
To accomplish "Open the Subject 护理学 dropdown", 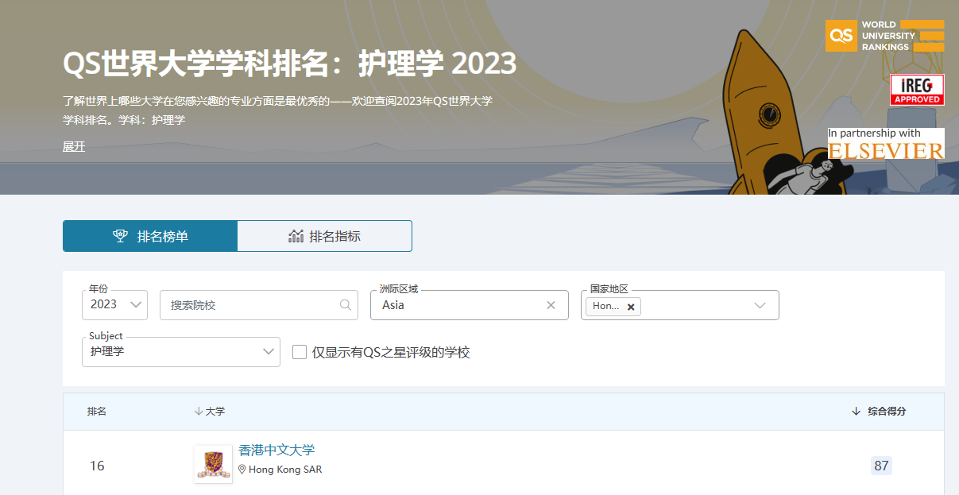I will [x=181, y=351].
